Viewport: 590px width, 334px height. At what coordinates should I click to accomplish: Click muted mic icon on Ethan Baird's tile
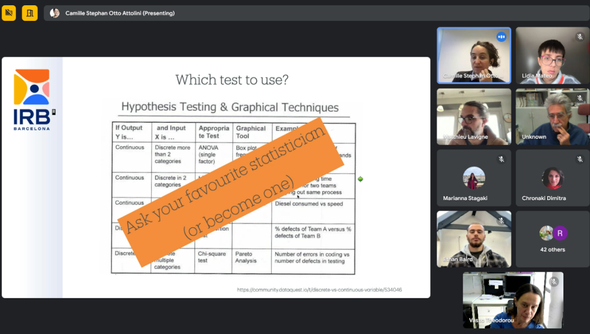501,221
